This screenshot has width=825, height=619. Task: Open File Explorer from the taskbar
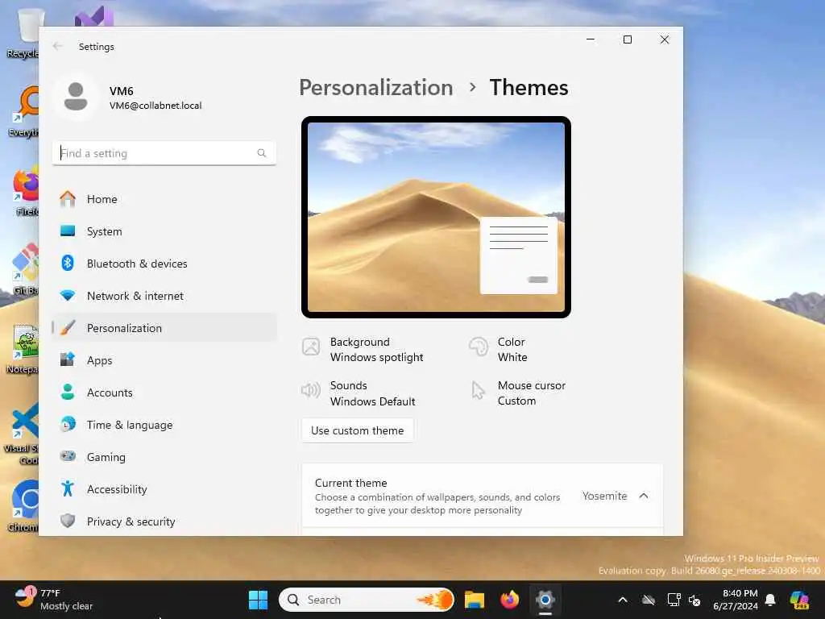pos(474,600)
